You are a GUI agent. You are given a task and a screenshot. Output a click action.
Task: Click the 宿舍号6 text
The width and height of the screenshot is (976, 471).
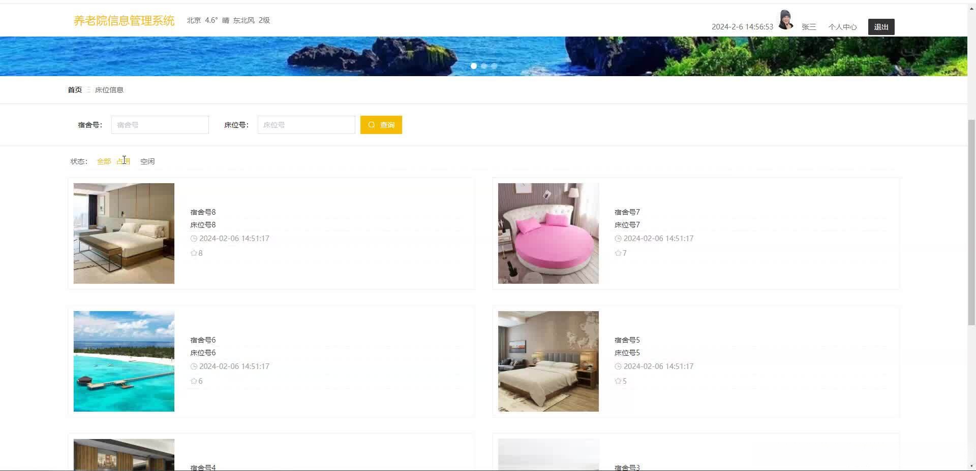tap(203, 340)
